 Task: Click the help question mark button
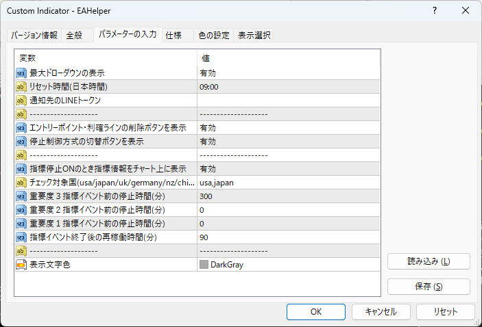tap(436, 12)
